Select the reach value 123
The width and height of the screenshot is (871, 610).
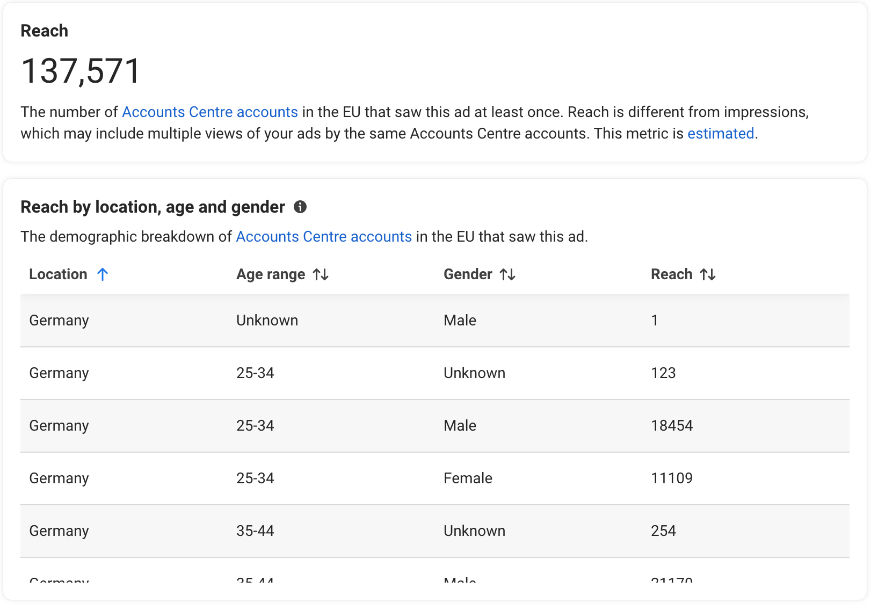(x=663, y=373)
